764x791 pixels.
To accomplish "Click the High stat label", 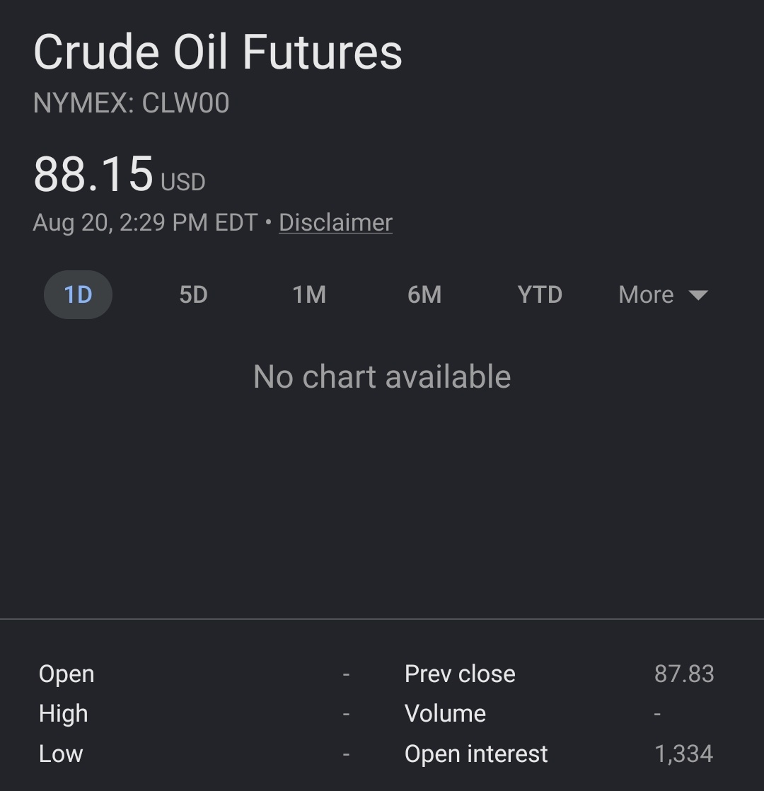I will [x=64, y=715].
